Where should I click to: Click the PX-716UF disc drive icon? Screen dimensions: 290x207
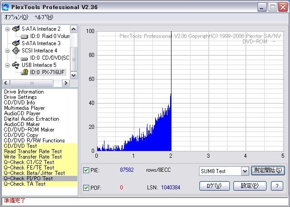(24, 72)
